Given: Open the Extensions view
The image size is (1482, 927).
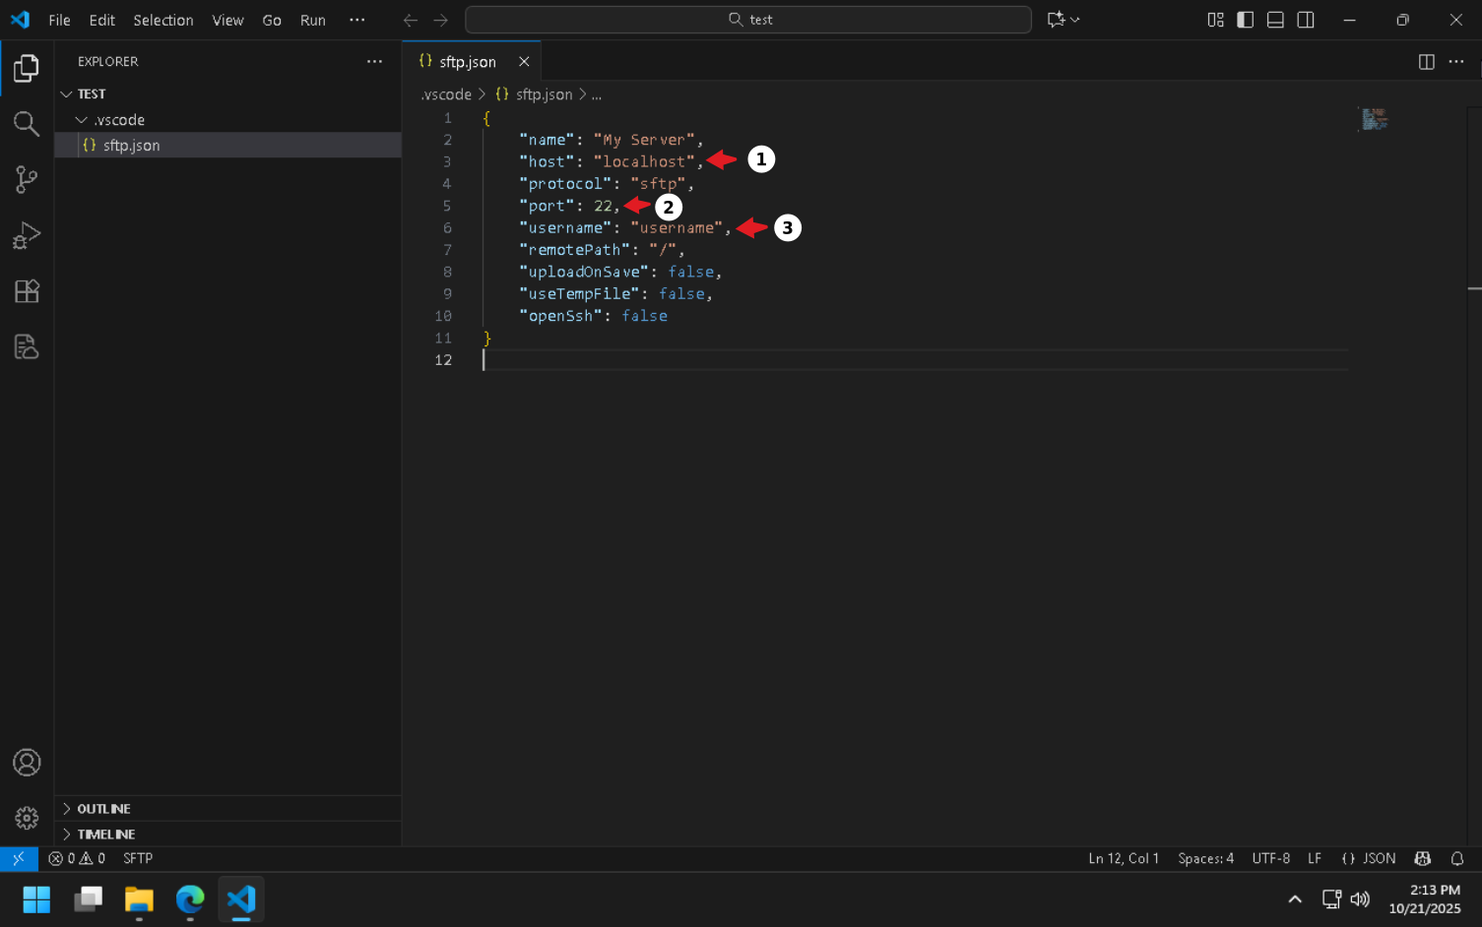Looking at the screenshot, I should [x=26, y=291].
